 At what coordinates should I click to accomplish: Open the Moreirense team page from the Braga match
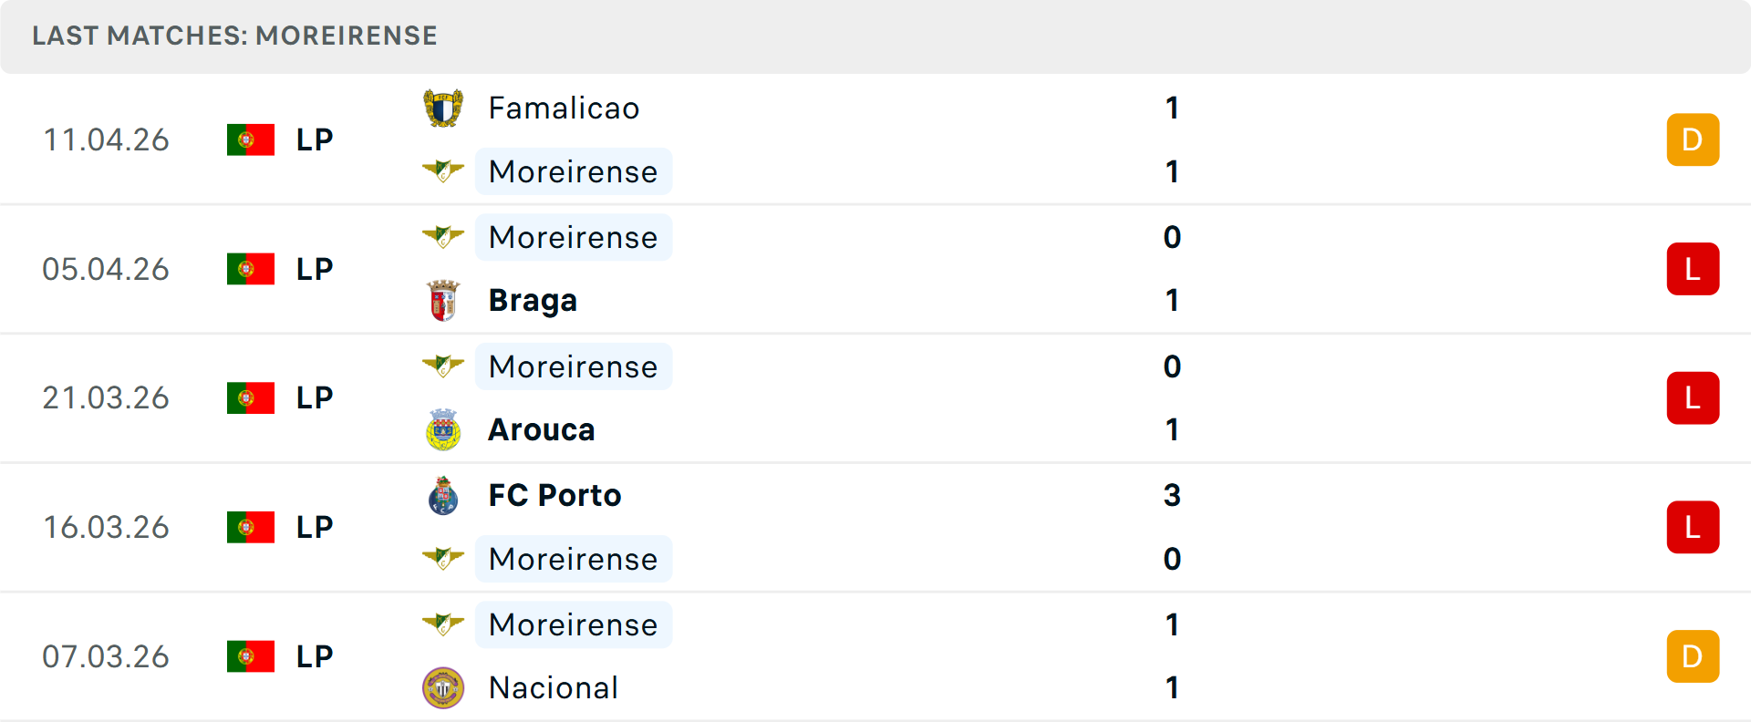(x=573, y=237)
